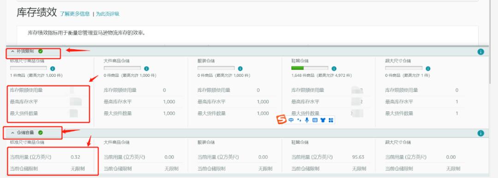Click the 为此页评级 link
Screen dimensions: 498x178
click(107, 14)
